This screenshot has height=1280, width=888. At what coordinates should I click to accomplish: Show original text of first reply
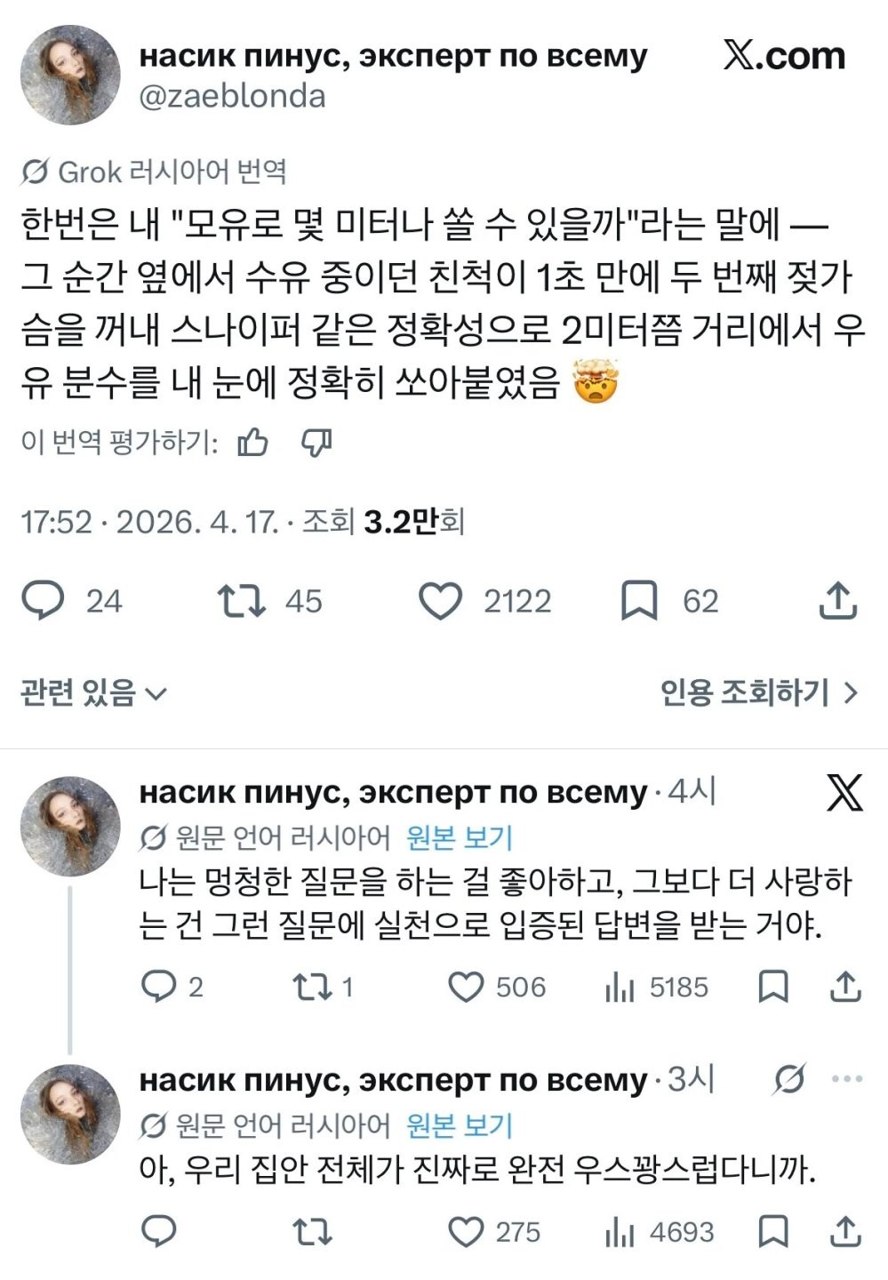460,837
